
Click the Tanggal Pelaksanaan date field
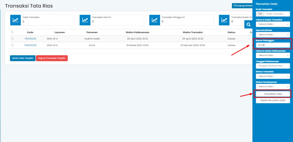[273, 66]
